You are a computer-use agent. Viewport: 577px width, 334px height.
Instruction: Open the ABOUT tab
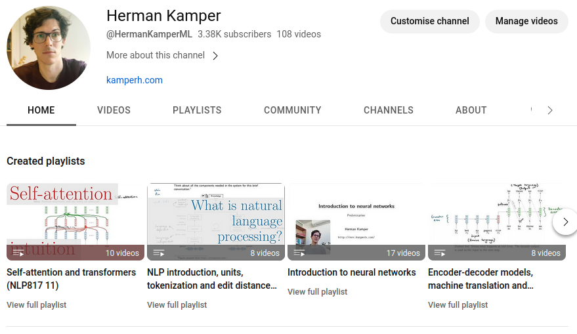(471, 110)
